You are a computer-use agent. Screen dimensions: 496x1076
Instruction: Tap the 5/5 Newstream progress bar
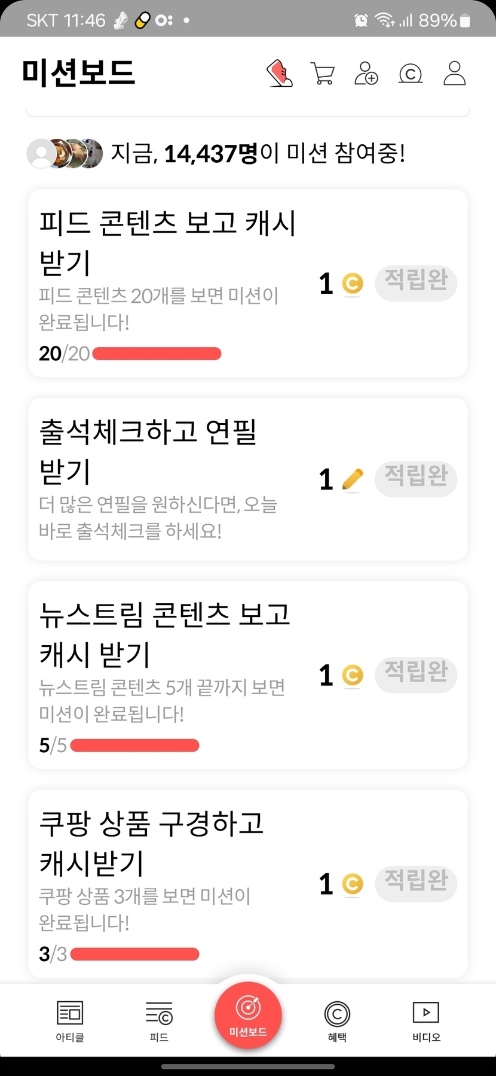pyautogui.click(x=134, y=745)
